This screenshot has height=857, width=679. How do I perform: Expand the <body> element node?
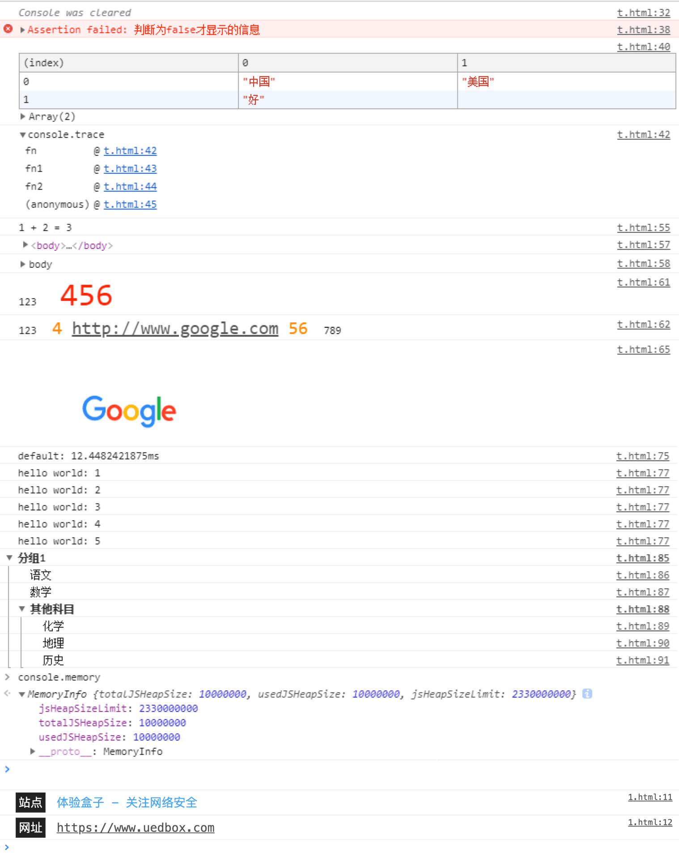(25, 245)
